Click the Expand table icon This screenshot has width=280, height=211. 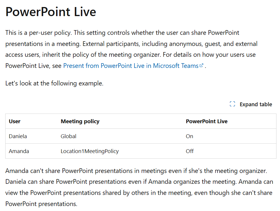pos(232,104)
